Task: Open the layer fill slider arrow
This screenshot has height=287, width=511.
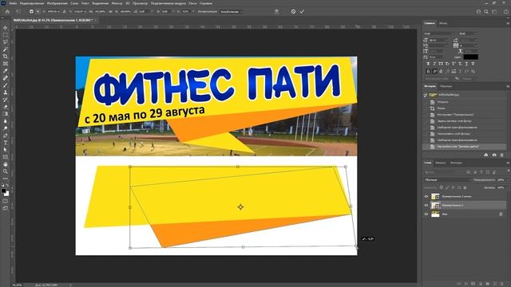Action: tap(508, 188)
